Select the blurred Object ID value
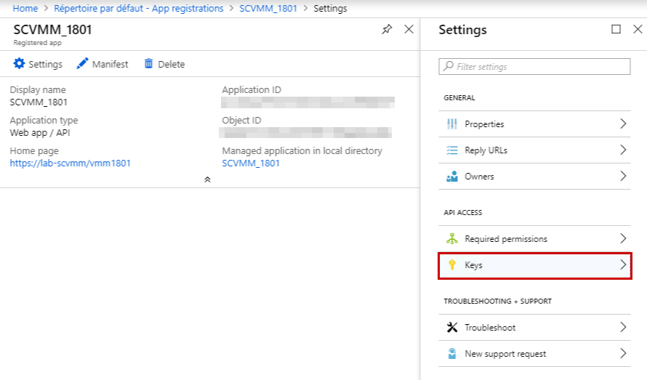The width and height of the screenshot is (647, 380). 305,132
